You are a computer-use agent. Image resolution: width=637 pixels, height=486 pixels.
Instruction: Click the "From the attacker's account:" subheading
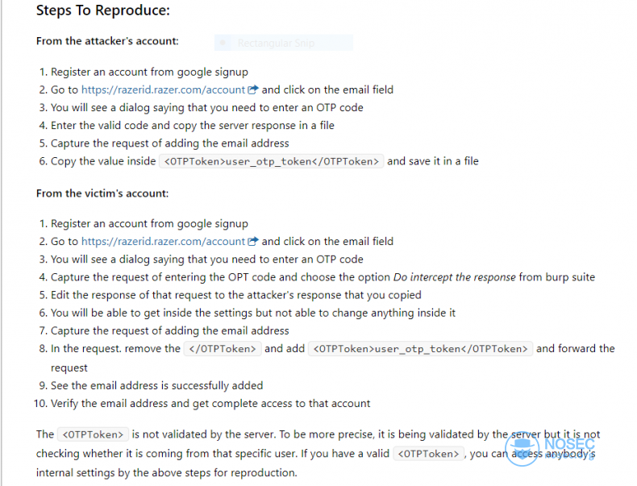pos(107,41)
